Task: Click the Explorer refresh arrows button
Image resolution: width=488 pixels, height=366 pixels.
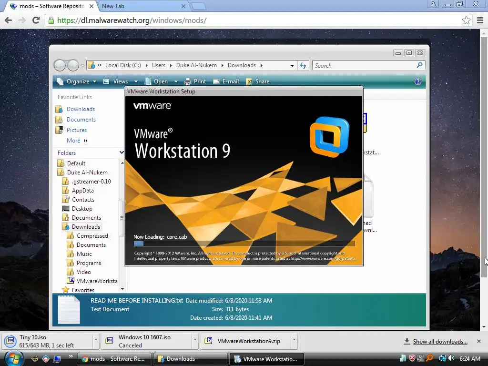Action: point(303,65)
